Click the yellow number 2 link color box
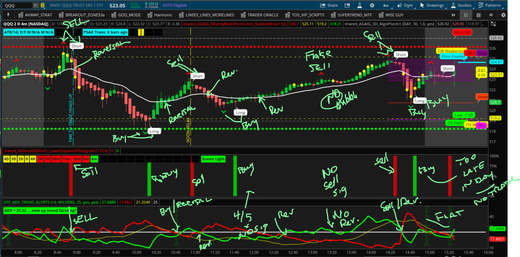This screenshot has width=520, height=257. pos(43,5)
